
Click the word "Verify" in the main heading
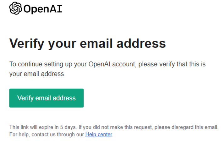[27, 44]
